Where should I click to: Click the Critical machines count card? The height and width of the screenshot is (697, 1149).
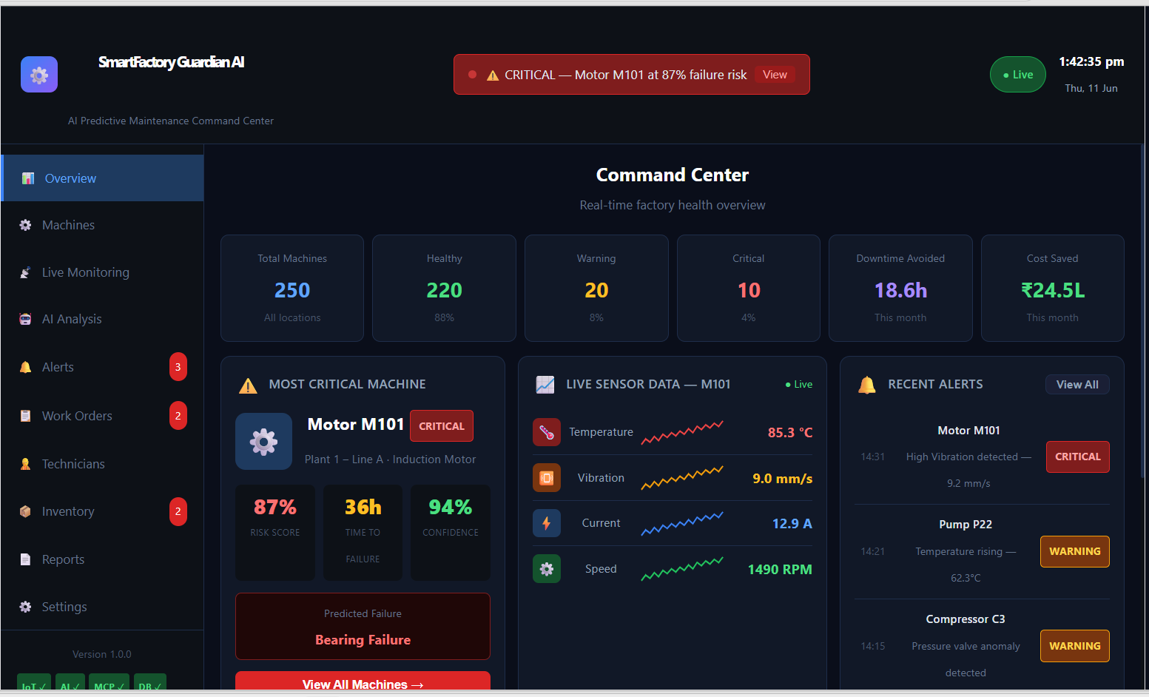click(x=749, y=289)
